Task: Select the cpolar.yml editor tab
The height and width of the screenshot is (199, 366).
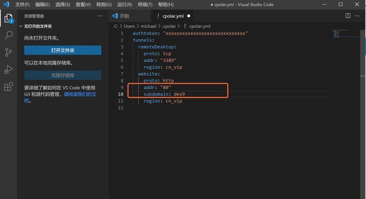Action: point(173,16)
